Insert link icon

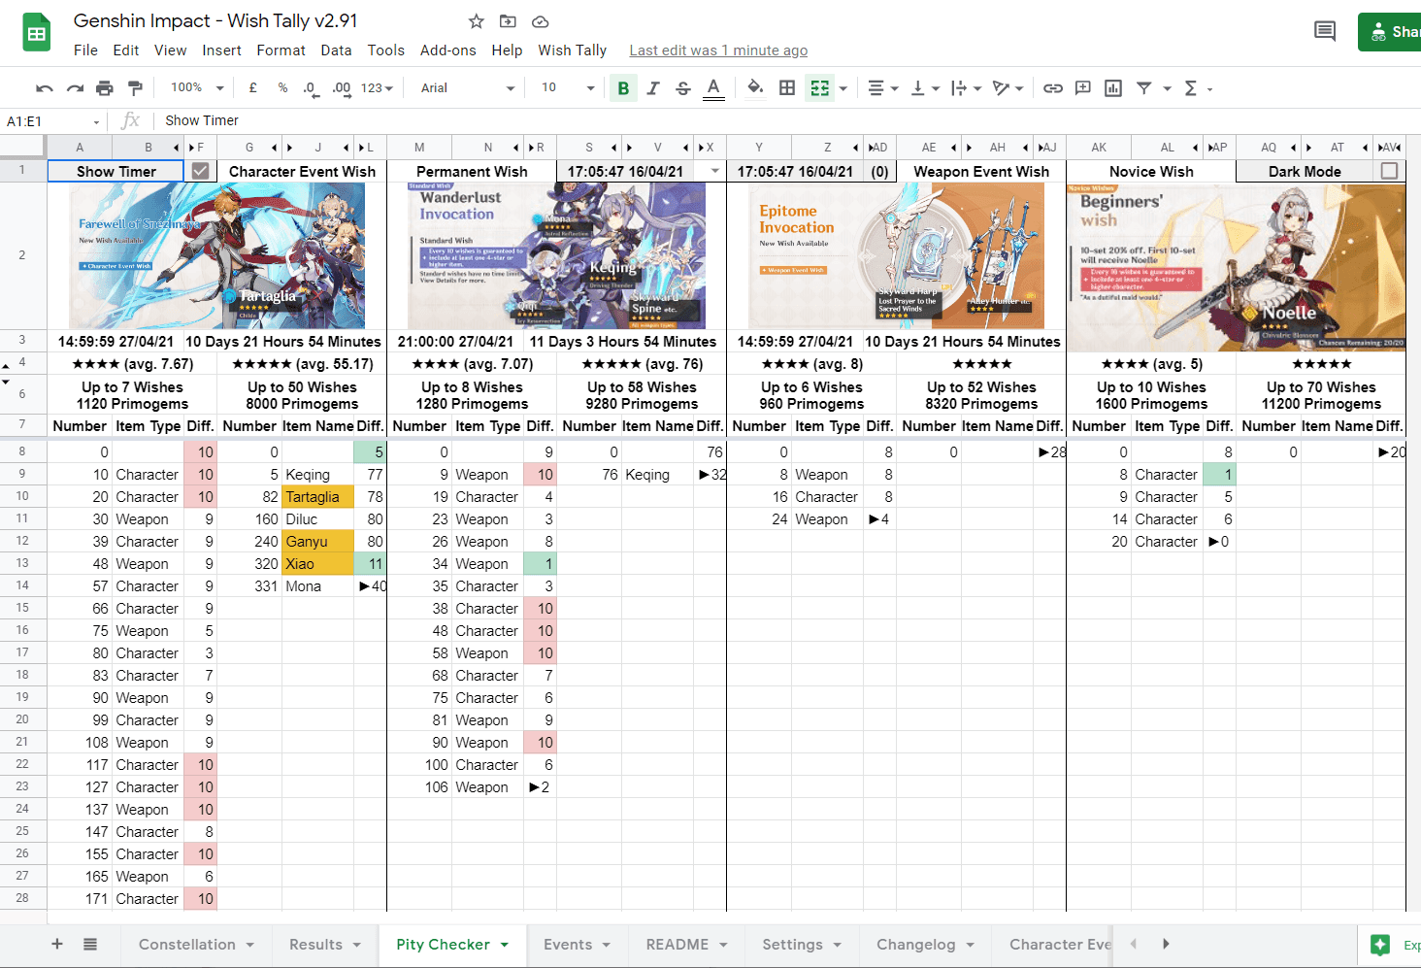[x=1053, y=88]
